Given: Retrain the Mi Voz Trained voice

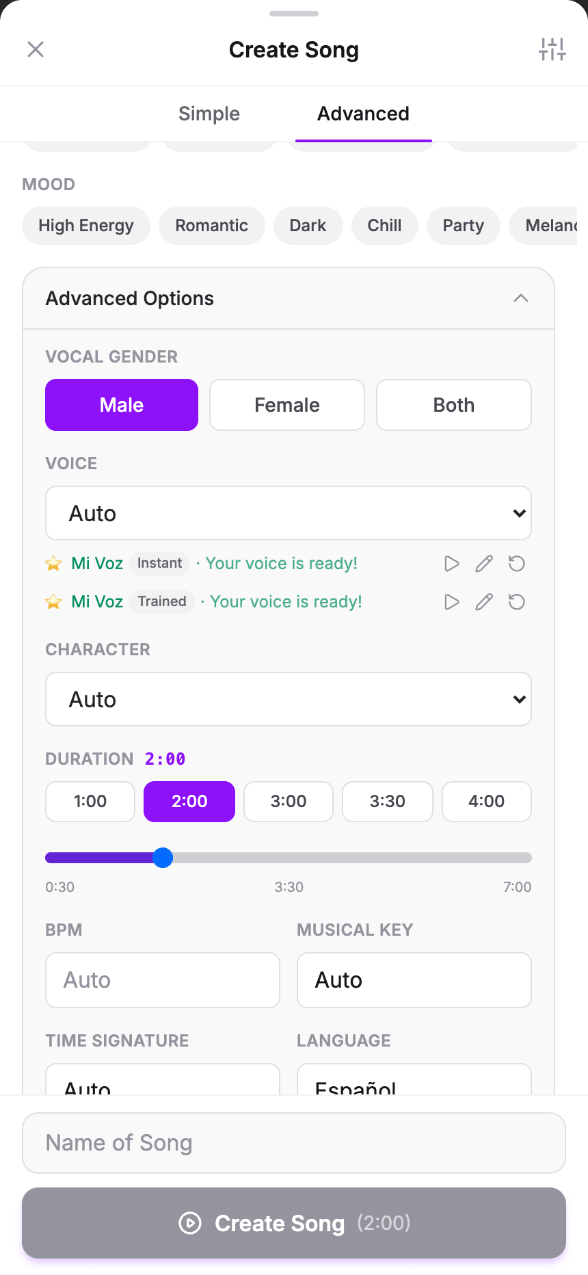Looking at the screenshot, I should click(517, 602).
